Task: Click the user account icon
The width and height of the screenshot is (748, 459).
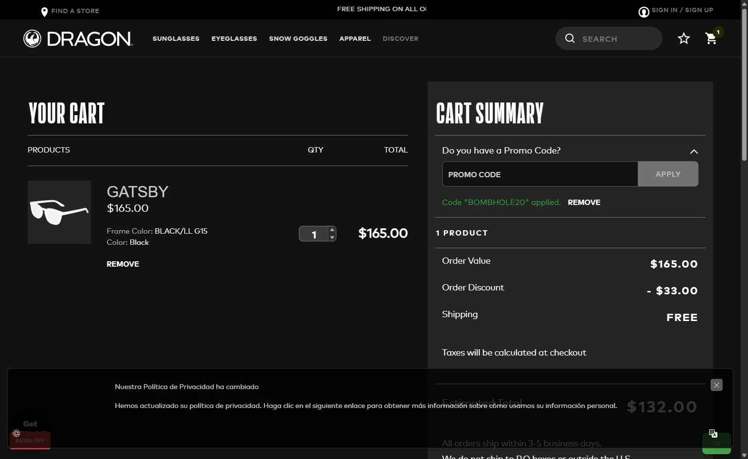Action: [x=644, y=12]
